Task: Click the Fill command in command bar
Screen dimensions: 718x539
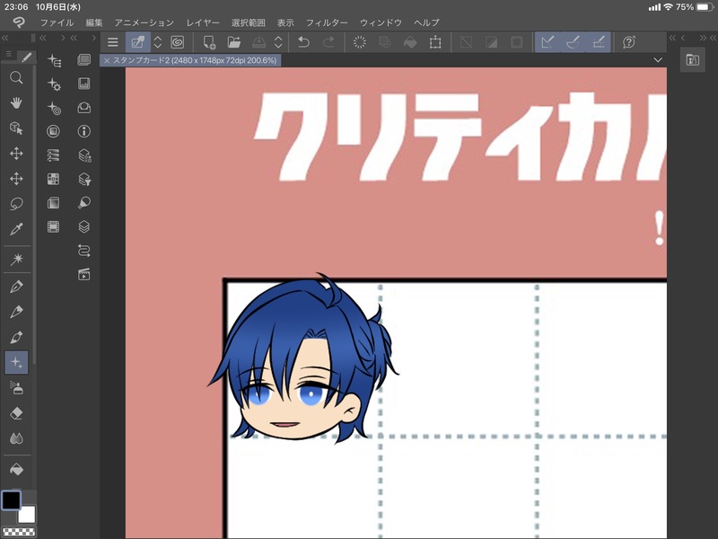Action: point(410,42)
